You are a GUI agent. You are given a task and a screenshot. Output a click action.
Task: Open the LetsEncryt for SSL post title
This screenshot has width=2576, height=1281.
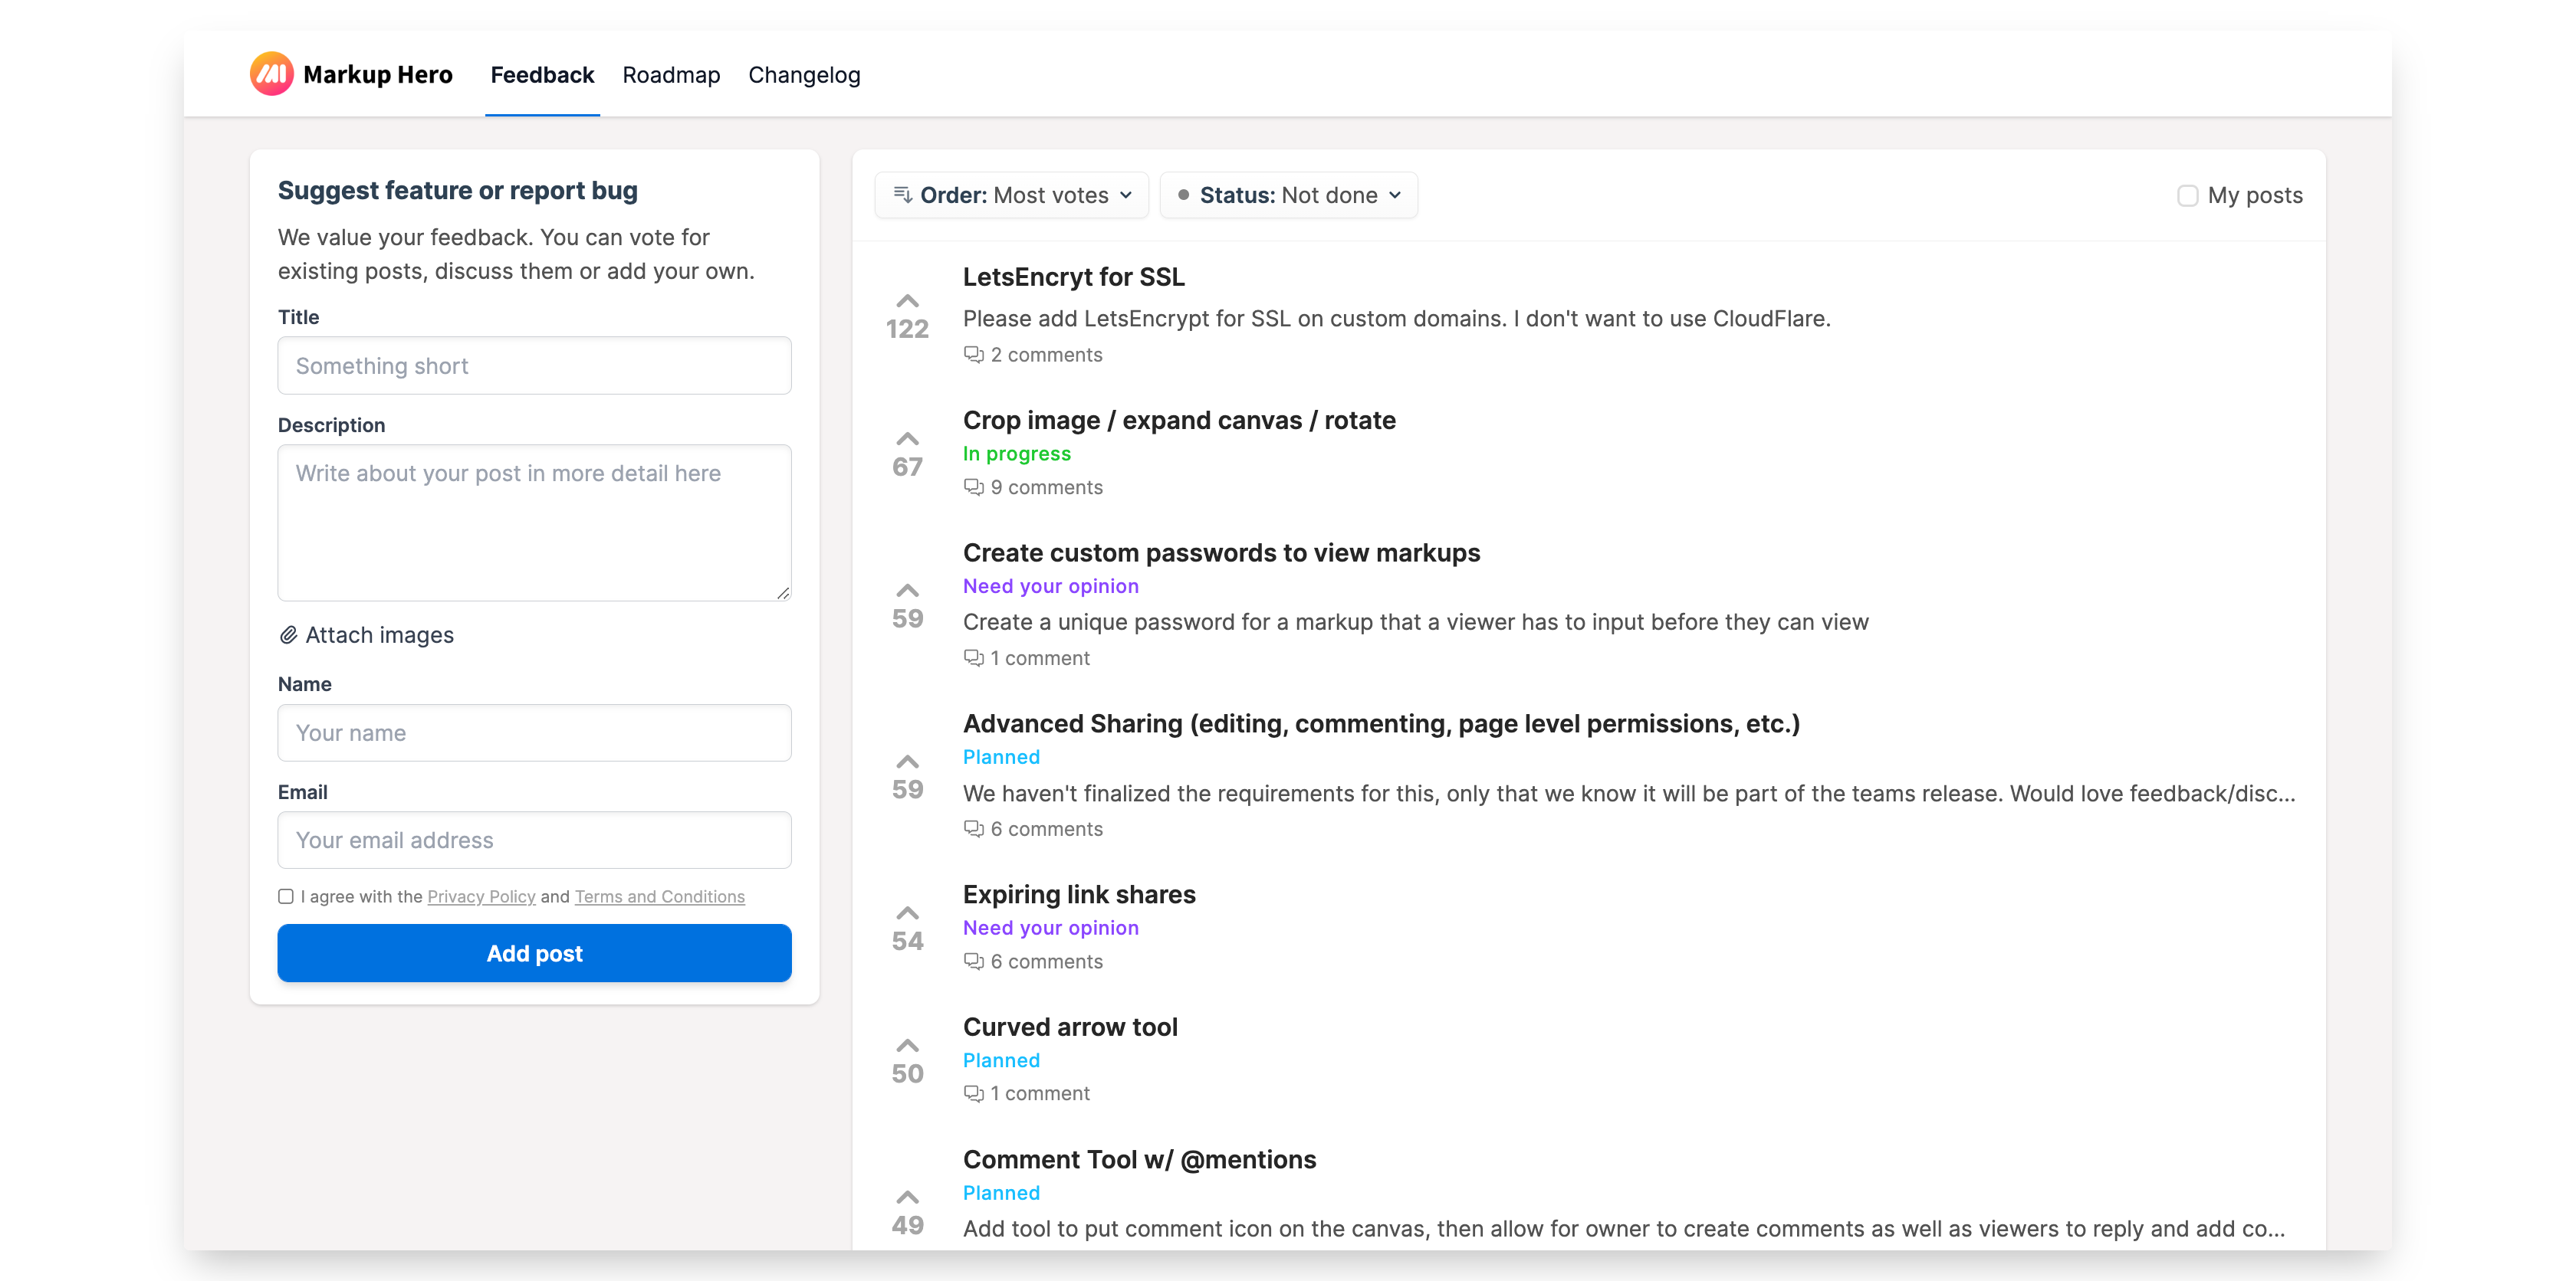1073,277
